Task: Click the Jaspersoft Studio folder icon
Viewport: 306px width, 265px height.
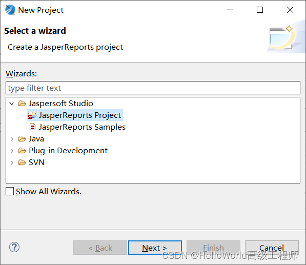Action: click(22, 104)
